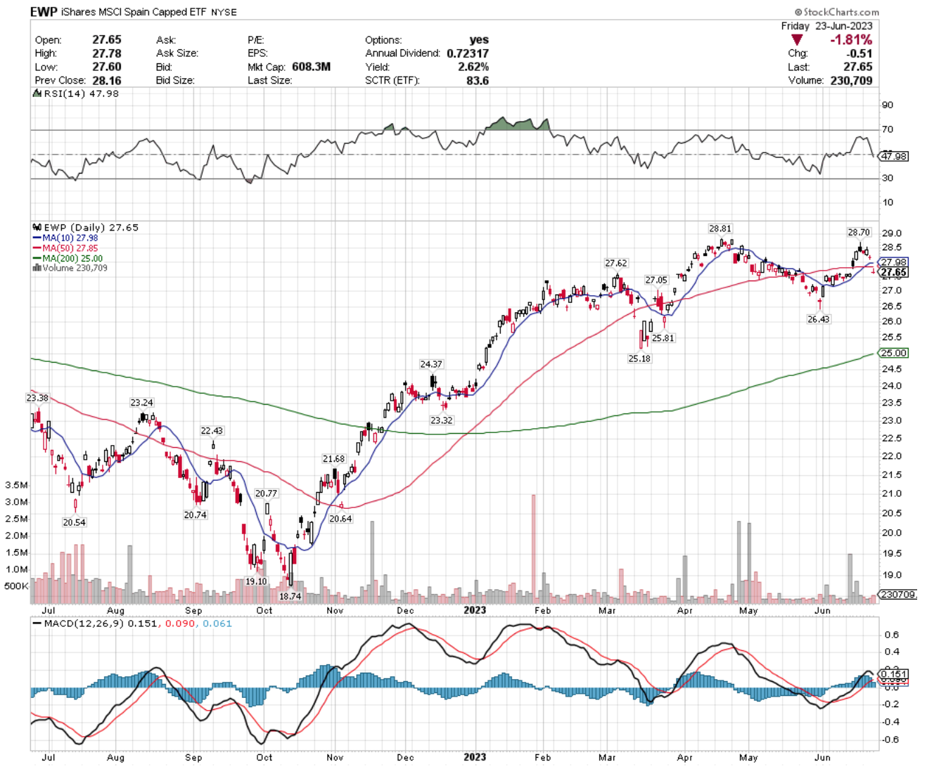Click the 'P/E:' label

257,40
